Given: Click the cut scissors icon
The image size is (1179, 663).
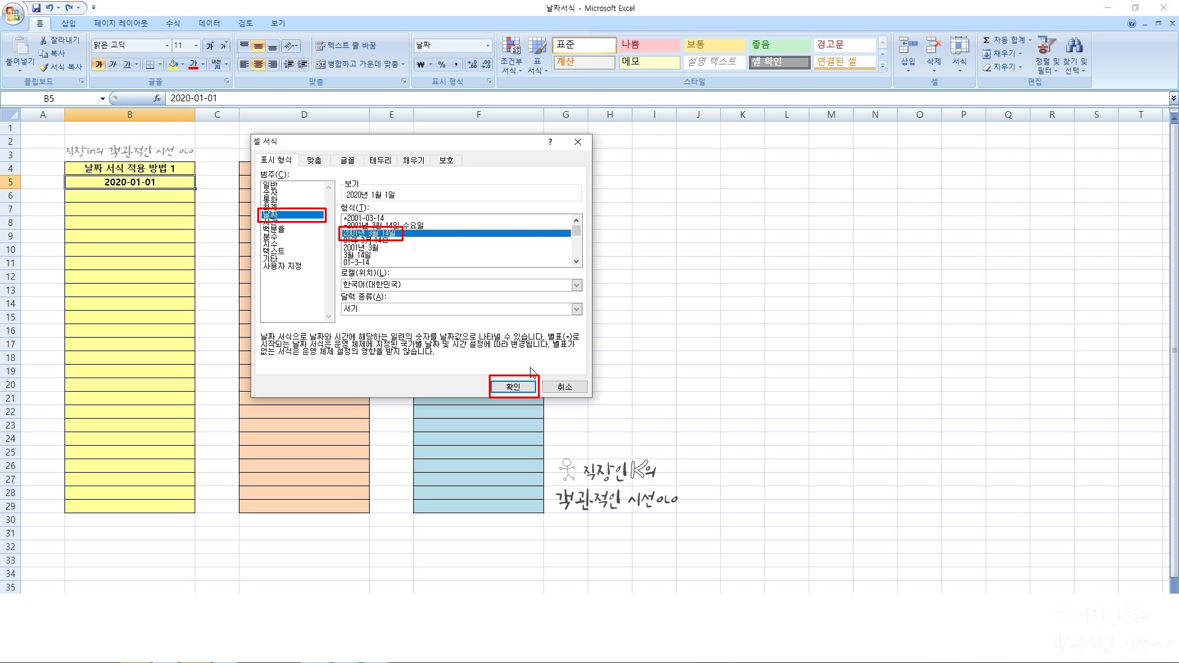Looking at the screenshot, I should pyautogui.click(x=44, y=41).
